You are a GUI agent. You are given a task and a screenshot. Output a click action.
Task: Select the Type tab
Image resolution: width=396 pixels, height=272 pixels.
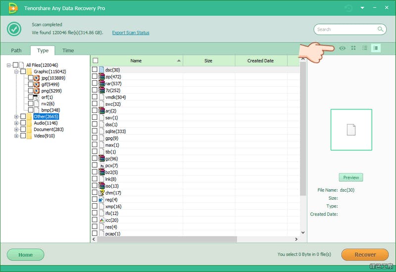(43, 51)
